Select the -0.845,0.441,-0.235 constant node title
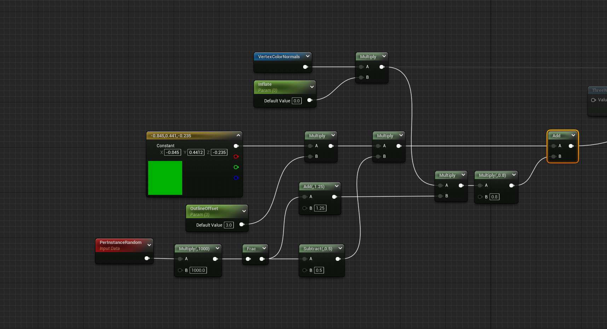 click(x=171, y=136)
